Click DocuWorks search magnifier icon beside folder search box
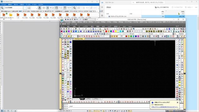This screenshot has width=199, height=112. click(x=2, y=8)
